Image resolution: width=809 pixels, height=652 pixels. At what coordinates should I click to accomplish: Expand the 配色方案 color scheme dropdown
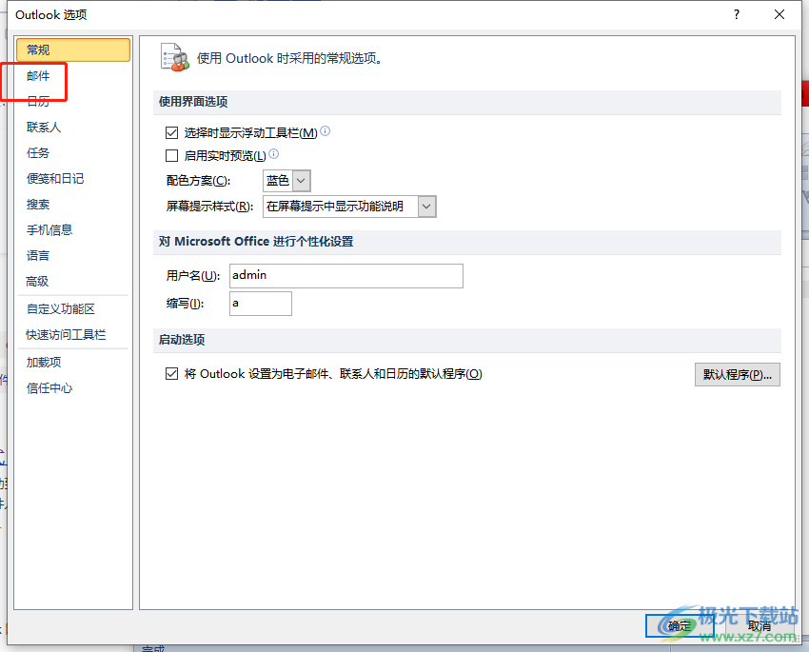click(x=302, y=181)
